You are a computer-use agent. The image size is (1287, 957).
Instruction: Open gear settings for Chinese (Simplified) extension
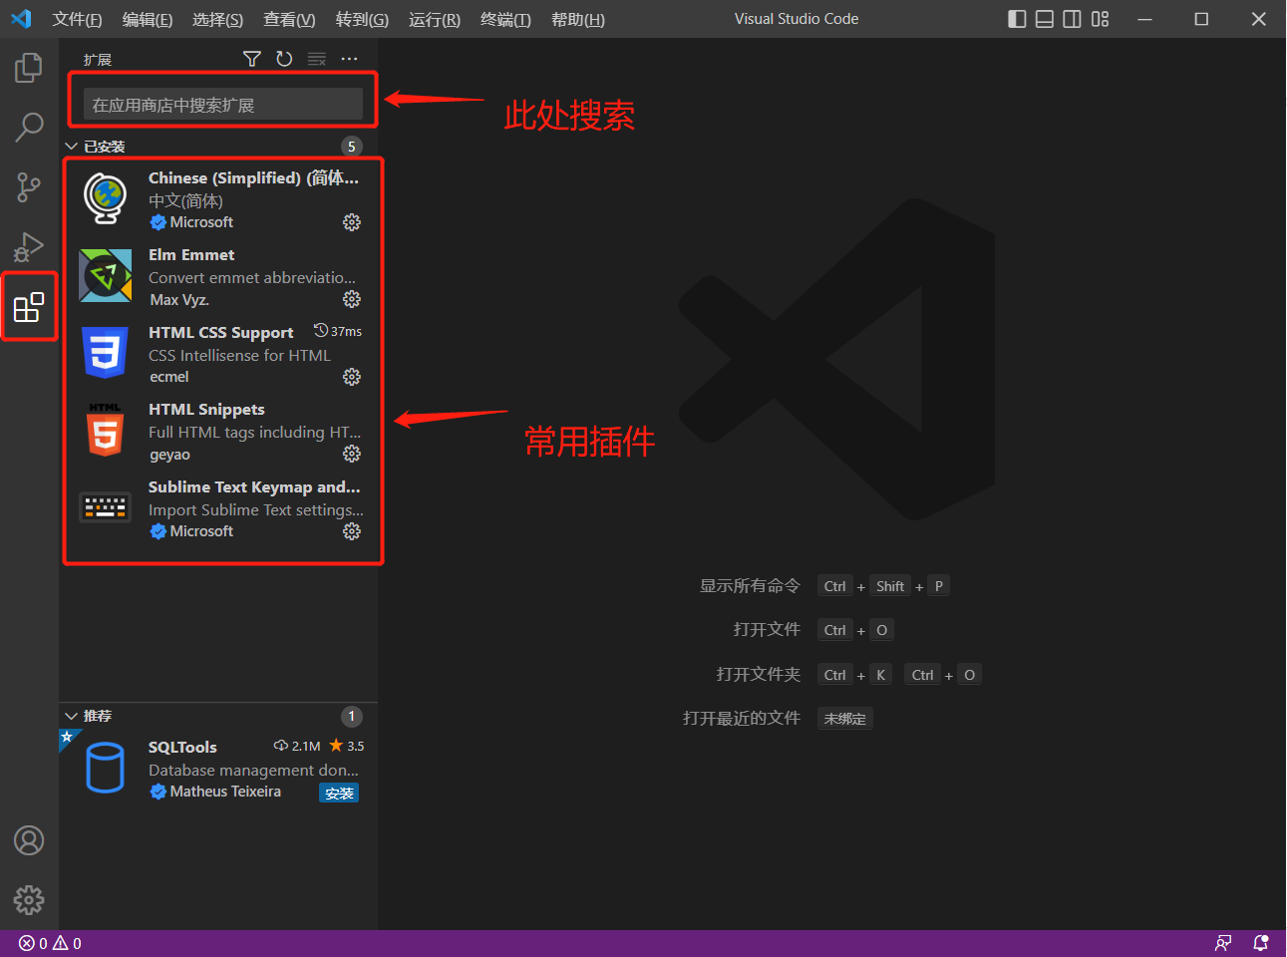(352, 222)
